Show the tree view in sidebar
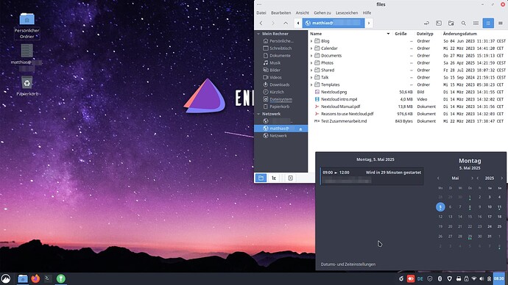This screenshot has height=285, width=508. tap(274, 178)
